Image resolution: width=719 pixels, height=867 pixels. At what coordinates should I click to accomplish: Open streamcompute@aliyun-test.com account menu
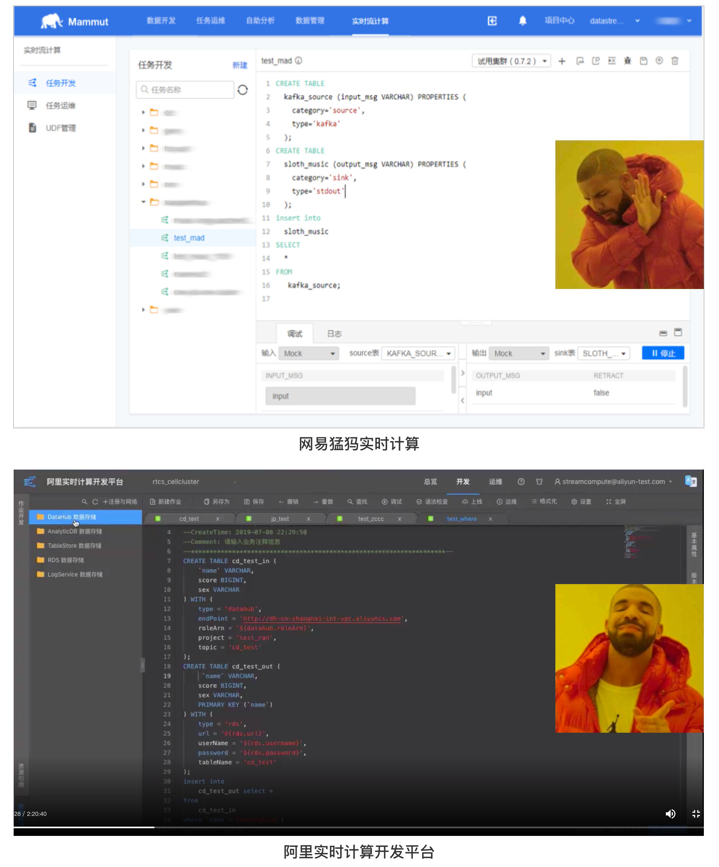coord(613,482)
